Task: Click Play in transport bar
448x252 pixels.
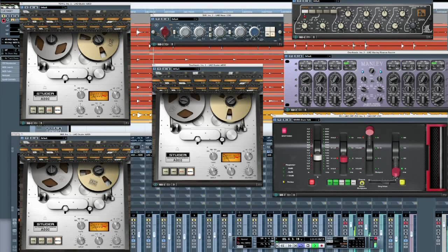Action: (315, 246)
